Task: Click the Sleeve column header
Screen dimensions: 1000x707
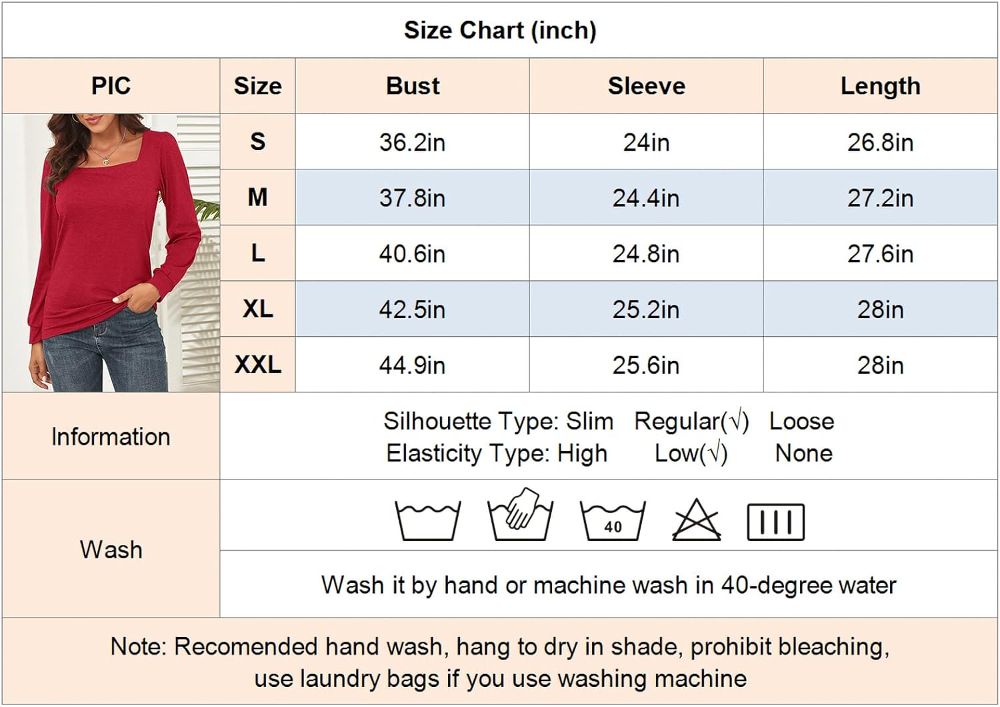Action: pyautogui.click(x=646, y=86)
